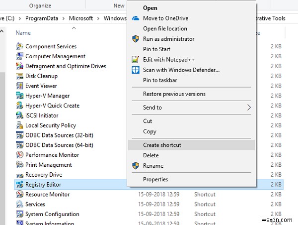Click the Print Management icon

(x=19, y=165)
